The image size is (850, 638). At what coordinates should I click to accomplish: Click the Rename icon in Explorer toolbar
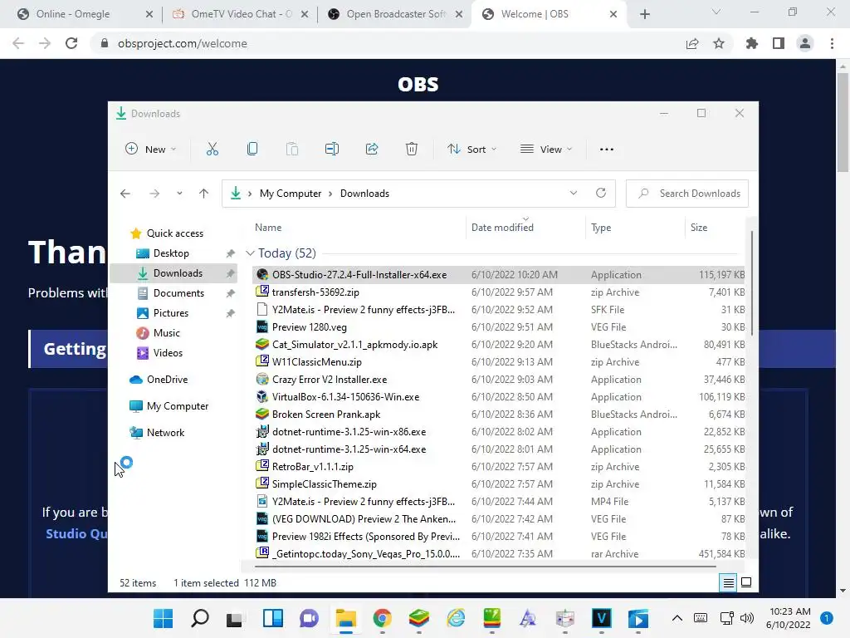point(332,150)
